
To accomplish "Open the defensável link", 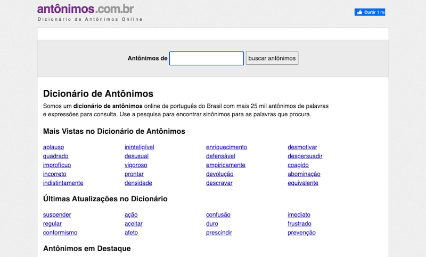I will pyautogui.click(x=220, y=156).
